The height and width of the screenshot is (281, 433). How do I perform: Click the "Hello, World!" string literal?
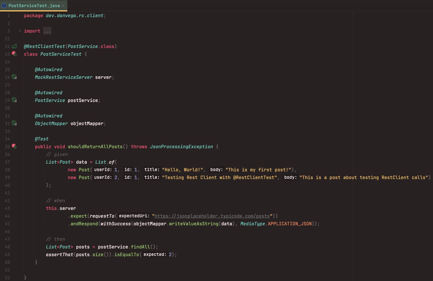pyautogui.click(x=182, y=170)
